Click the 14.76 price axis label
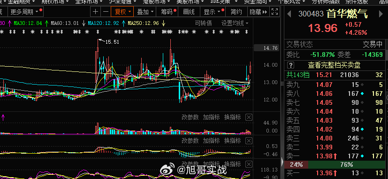388x179 pixels. pyautogui.click(x=267, y=48)
